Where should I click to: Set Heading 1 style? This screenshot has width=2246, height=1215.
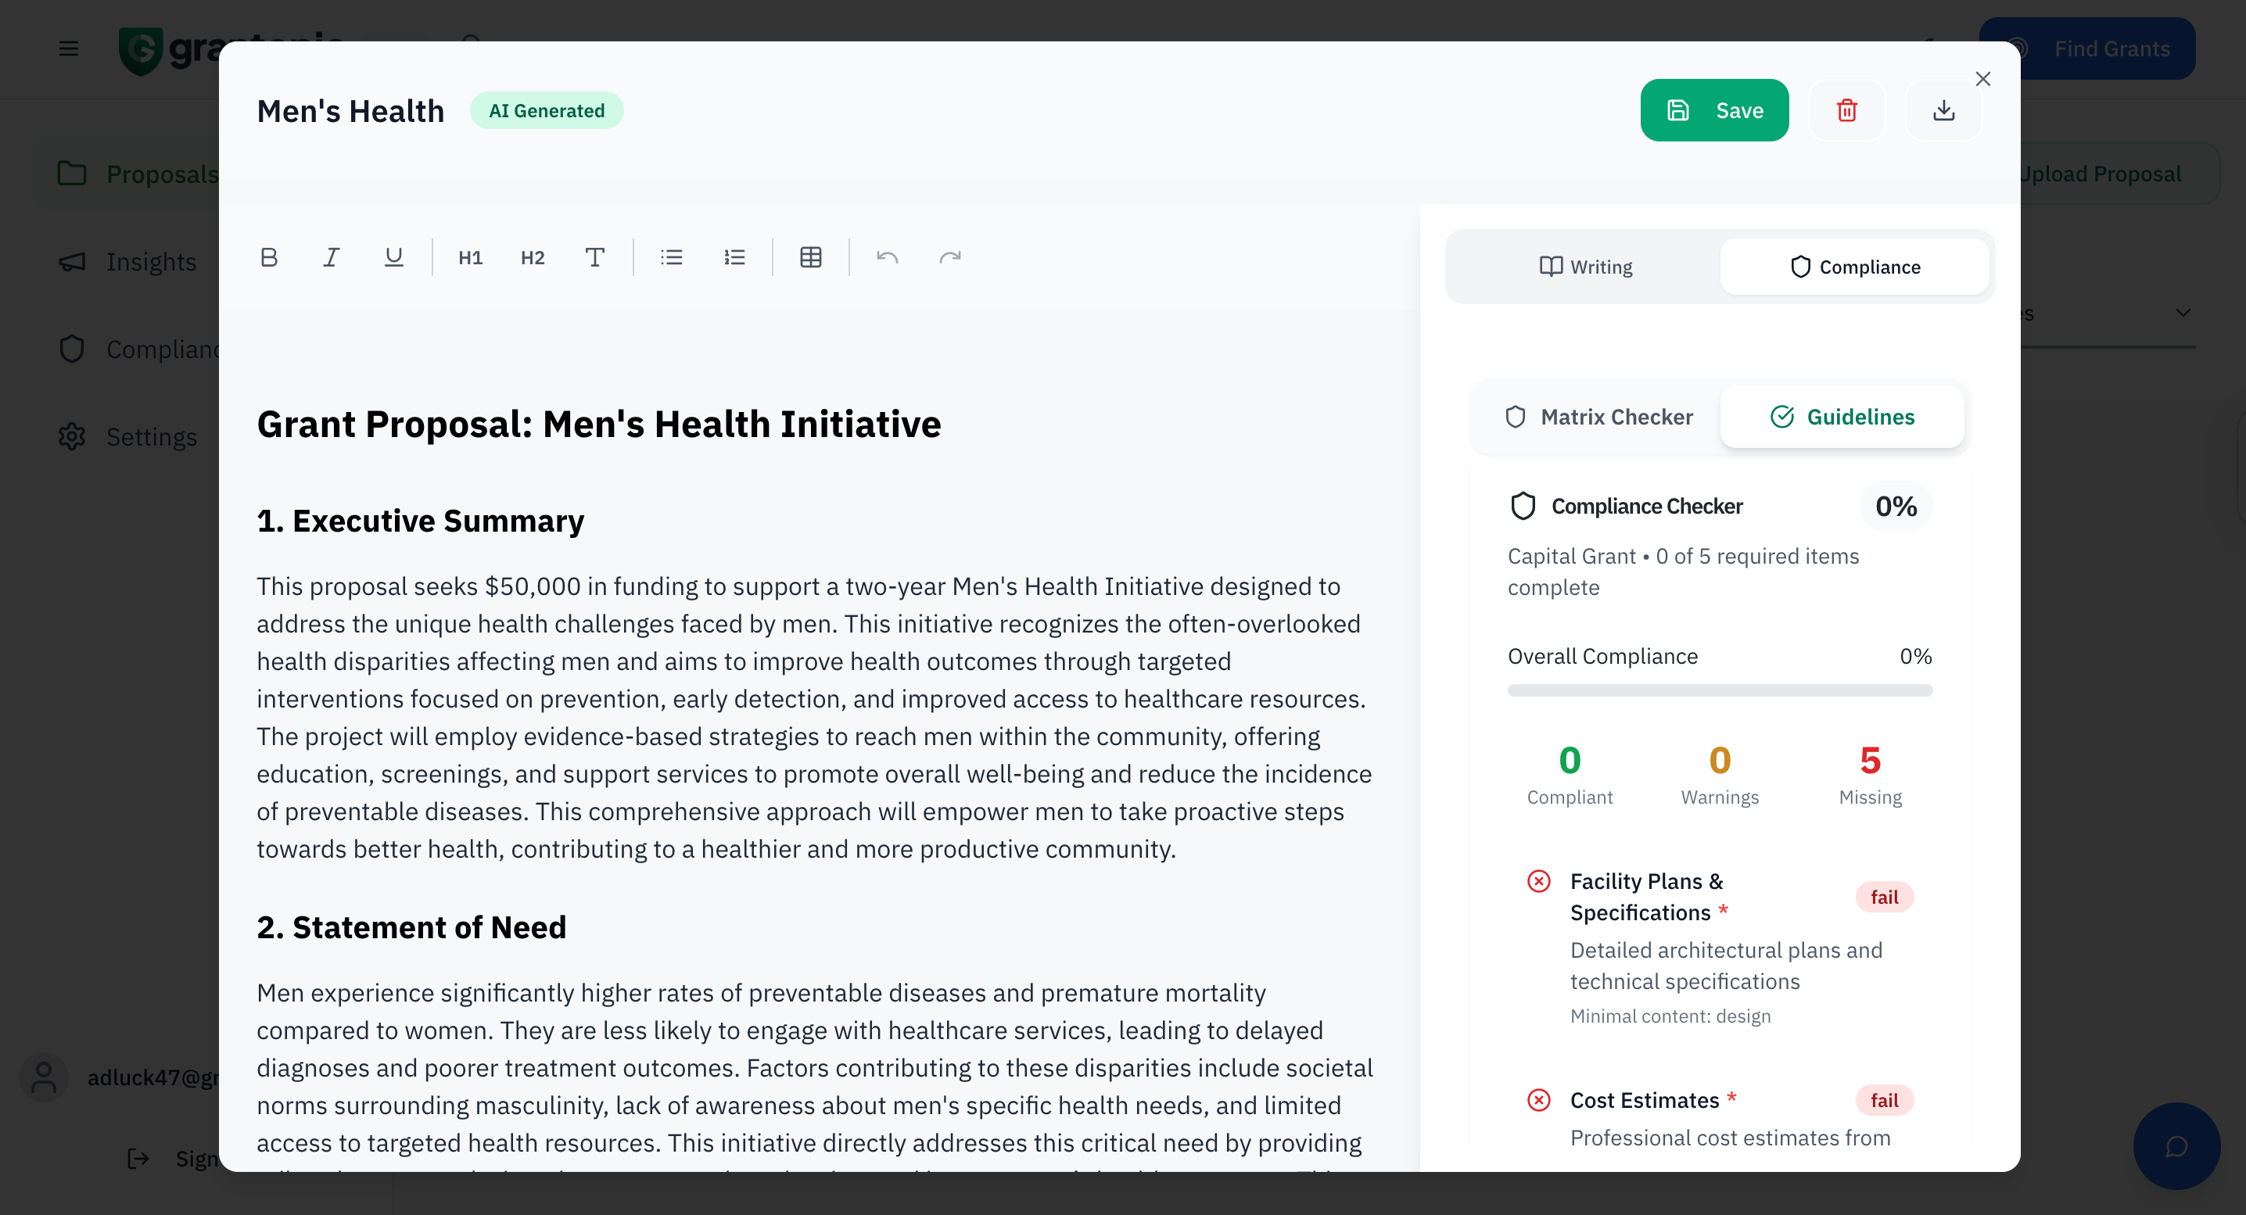coord(470,257)
